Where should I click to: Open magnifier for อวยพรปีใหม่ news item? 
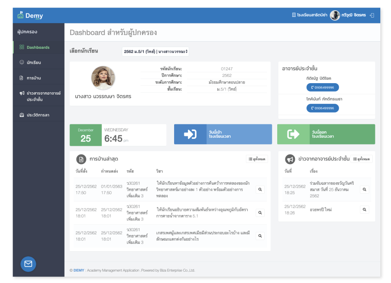pyautogui.click(x=364, y=209)
